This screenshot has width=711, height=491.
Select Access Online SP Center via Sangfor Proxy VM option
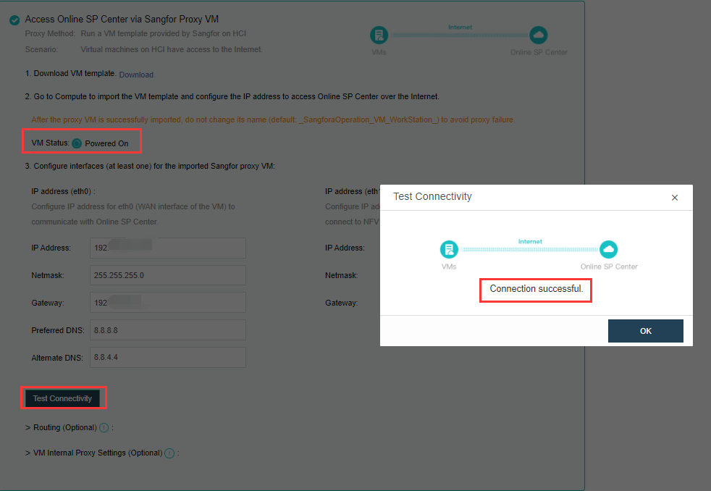(14, 20)
